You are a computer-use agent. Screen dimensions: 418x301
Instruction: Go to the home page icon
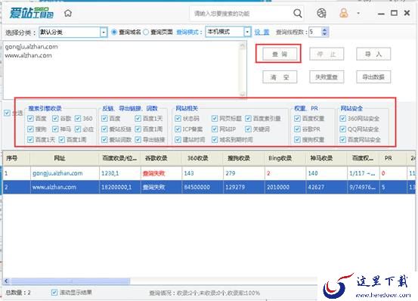(68, 13)
